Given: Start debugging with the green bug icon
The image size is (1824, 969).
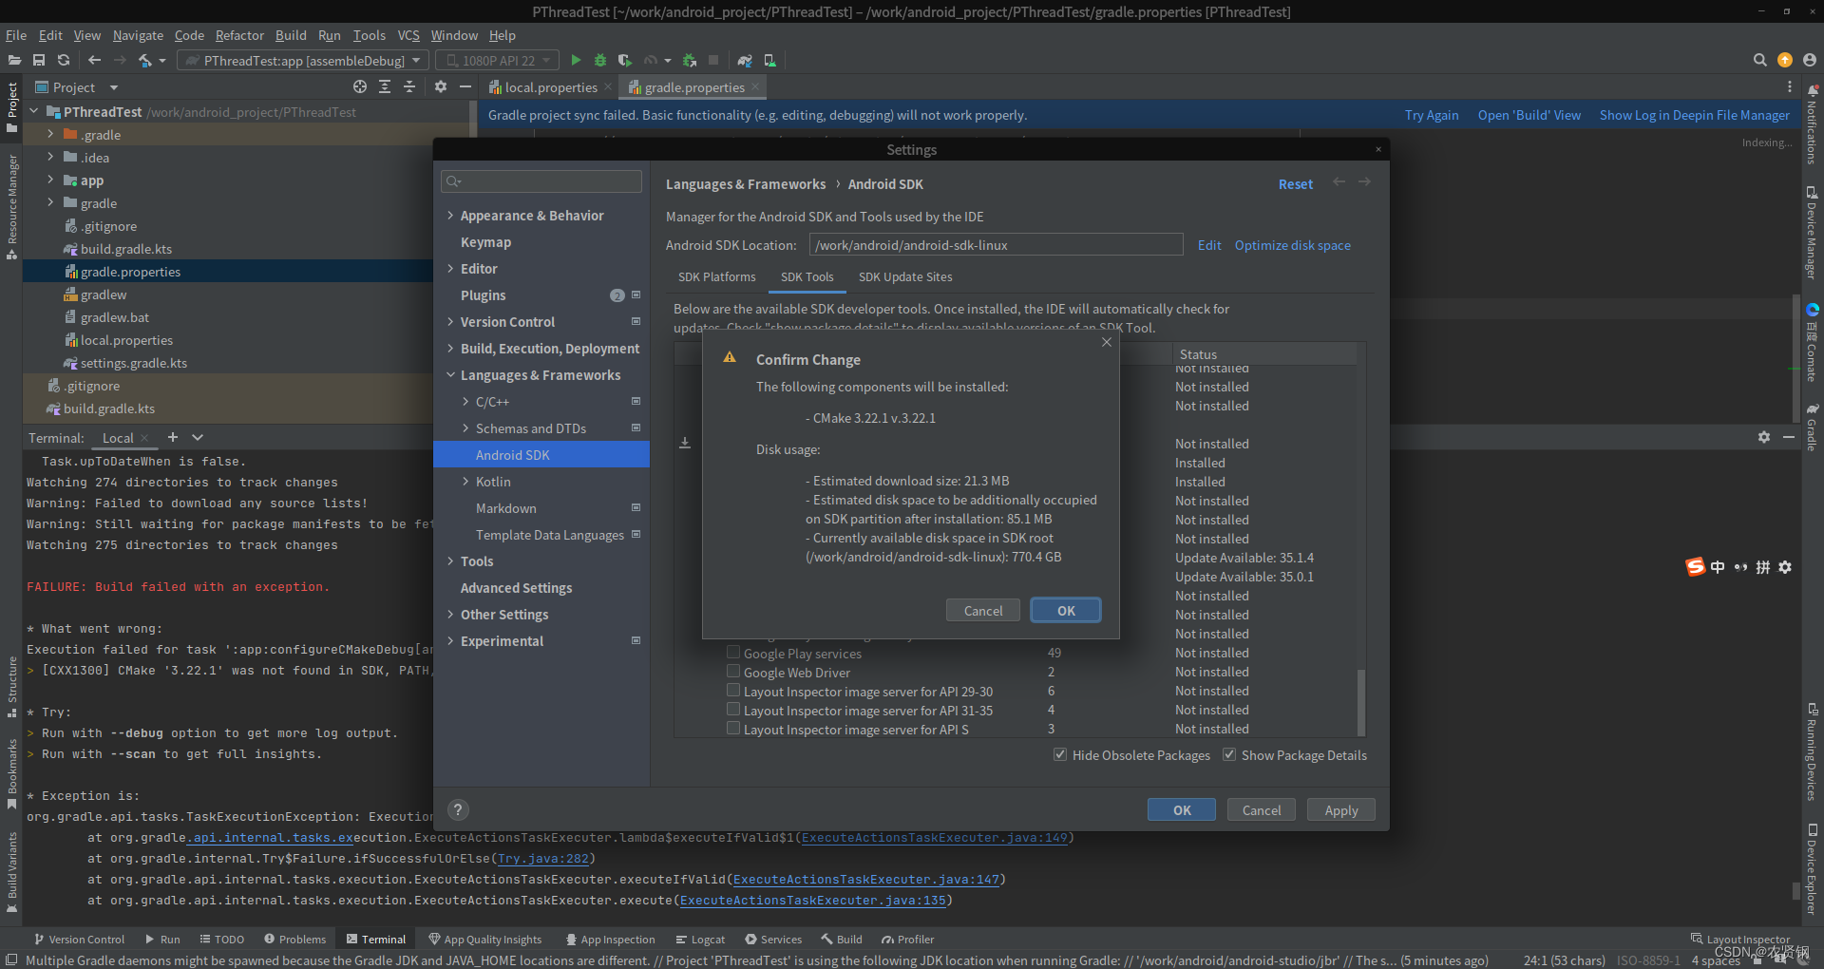Looking at the screenshot, I should [x=600, y=60].
